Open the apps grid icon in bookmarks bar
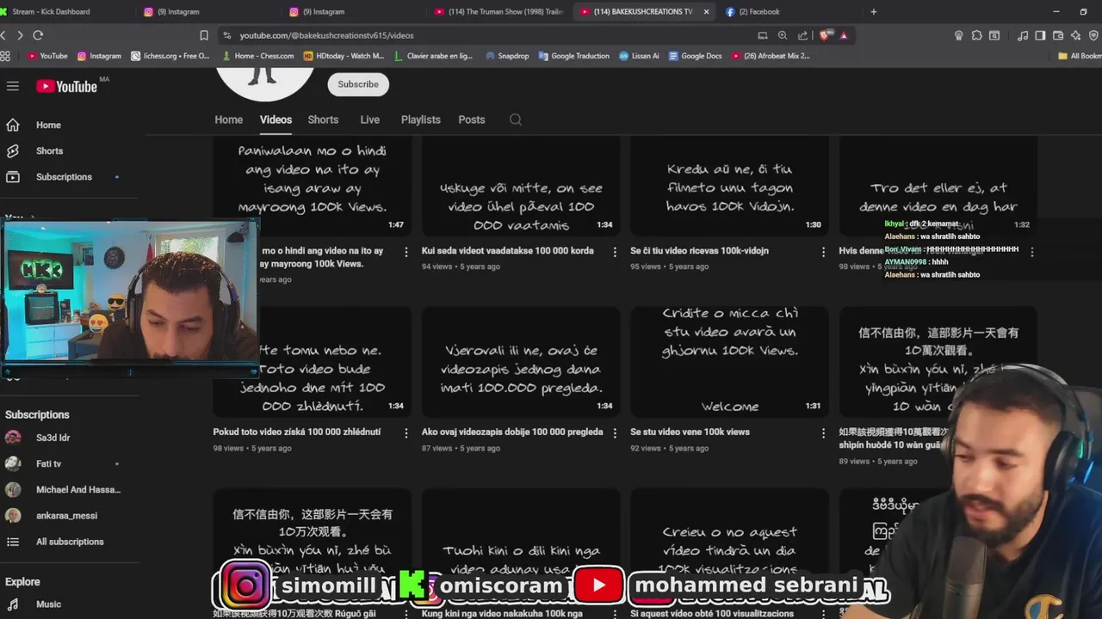Image resolution: width=1102 pixels, height=619 pixels. coord(5,56)
